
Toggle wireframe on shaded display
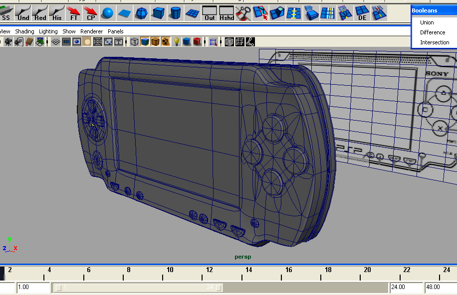[155, 42]
